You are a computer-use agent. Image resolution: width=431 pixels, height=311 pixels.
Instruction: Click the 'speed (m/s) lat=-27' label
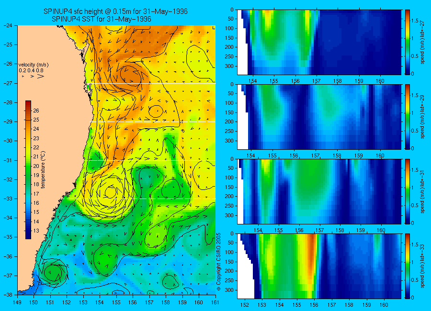[x=423, y=42]
